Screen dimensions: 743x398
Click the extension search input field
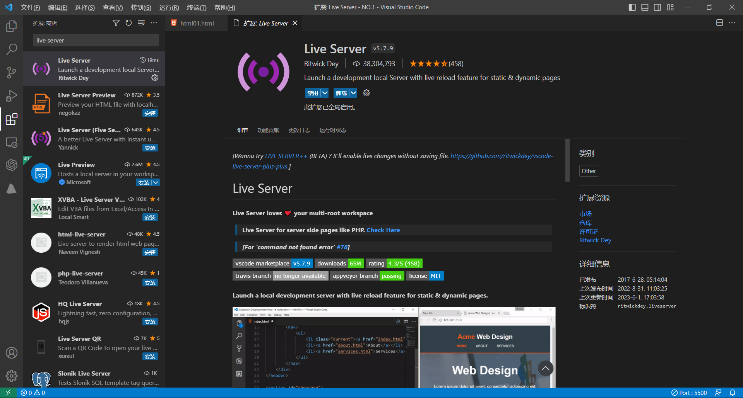(x=96, y=40)
